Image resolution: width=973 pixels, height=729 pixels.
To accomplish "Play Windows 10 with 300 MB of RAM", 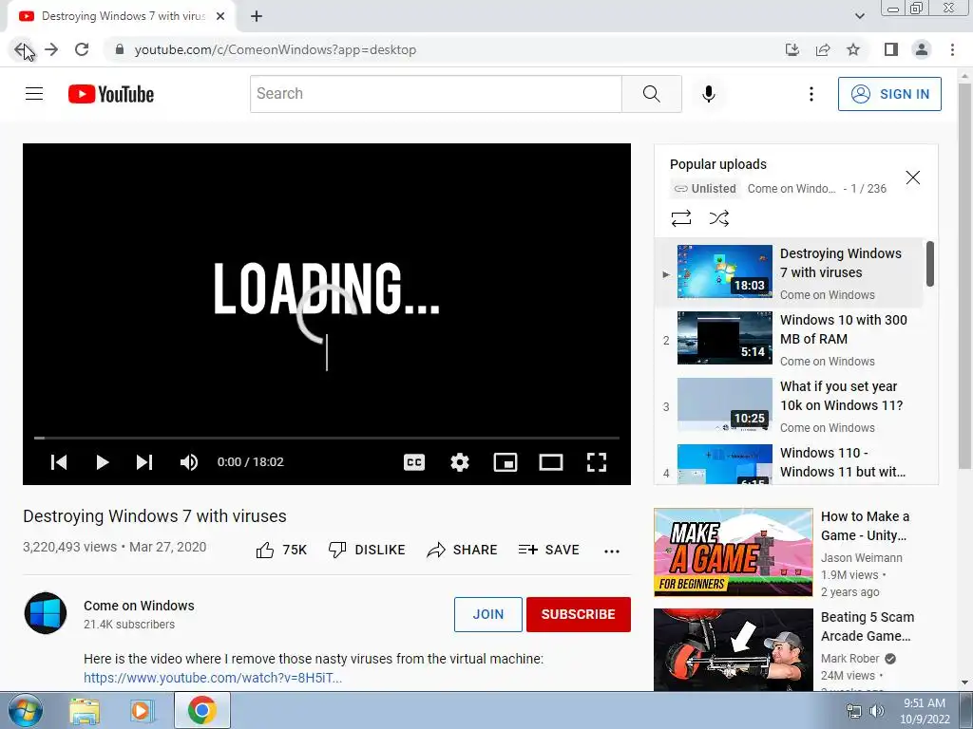I will pyautogui.click(x=790, y=339).
